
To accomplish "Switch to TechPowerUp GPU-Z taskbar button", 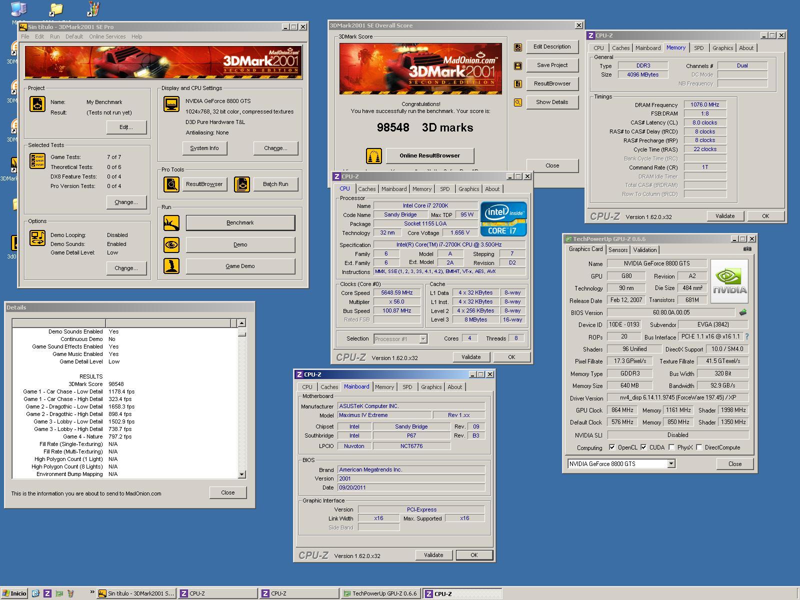I will 380,593.
